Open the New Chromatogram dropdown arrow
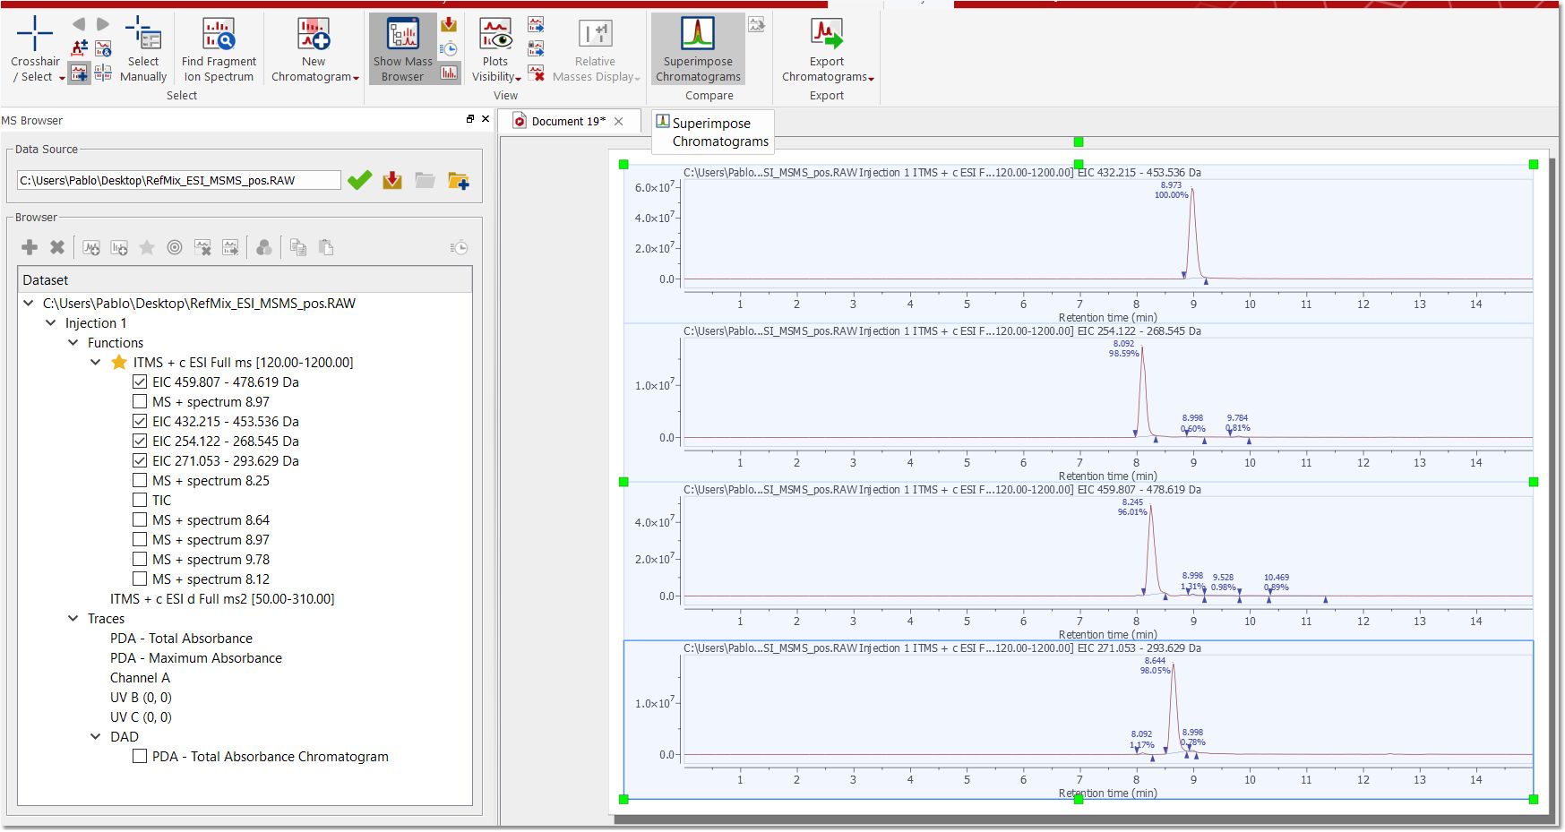The width and height of the screenshot is (1565, 832). click(356, 78)
